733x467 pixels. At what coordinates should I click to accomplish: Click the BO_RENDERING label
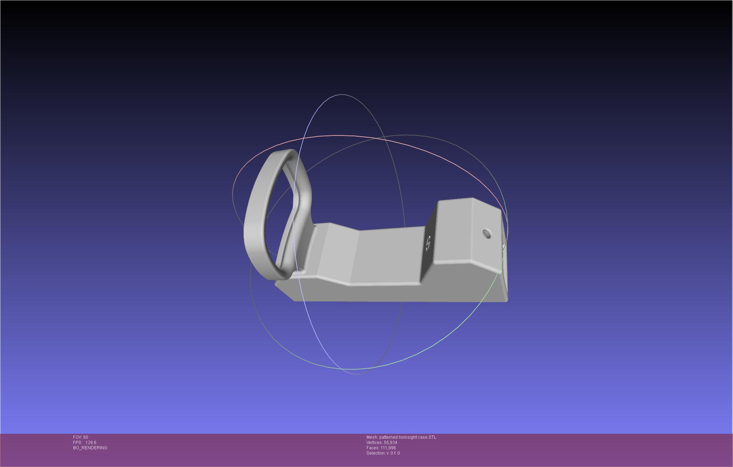pos(90,448)
